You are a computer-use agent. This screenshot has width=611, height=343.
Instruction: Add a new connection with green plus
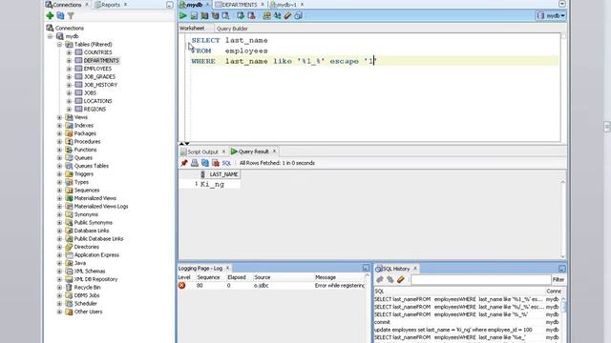(50, 15)
